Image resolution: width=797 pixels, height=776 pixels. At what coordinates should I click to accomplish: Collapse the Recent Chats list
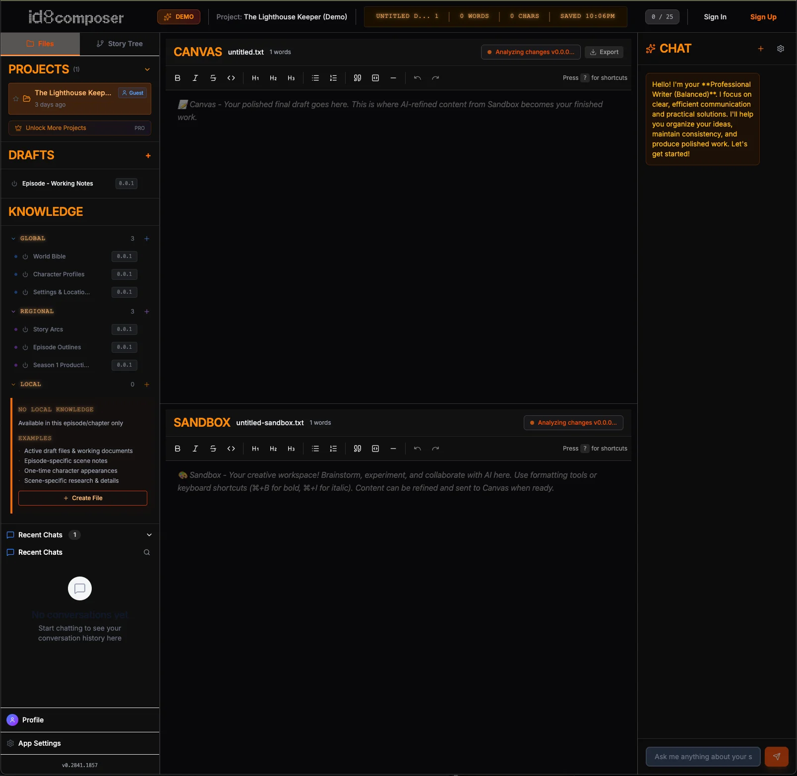(149, 535)
